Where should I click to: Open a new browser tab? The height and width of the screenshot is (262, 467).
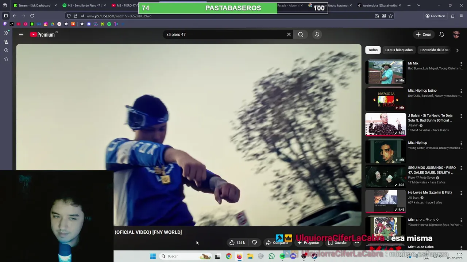point(409,5)
